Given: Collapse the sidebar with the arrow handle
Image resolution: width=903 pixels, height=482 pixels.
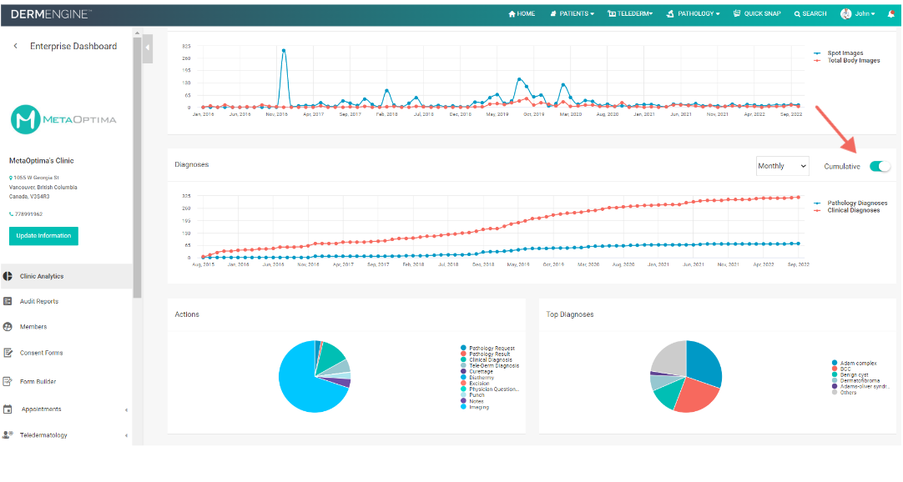Looking at the screenshot, I should tap(148, 48).
